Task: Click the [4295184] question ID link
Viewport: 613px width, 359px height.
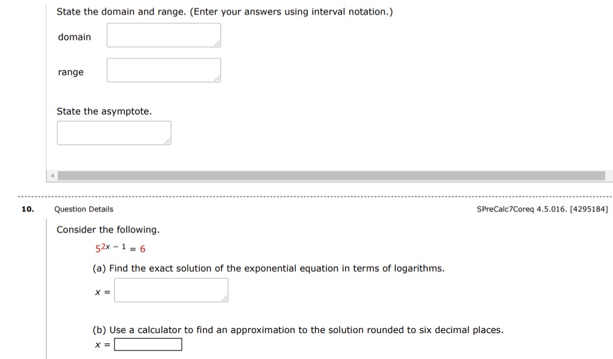Action: coord(590,209)
